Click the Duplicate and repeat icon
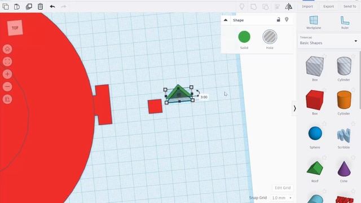Viewport: 361px width, 203px height. (29, 6)
